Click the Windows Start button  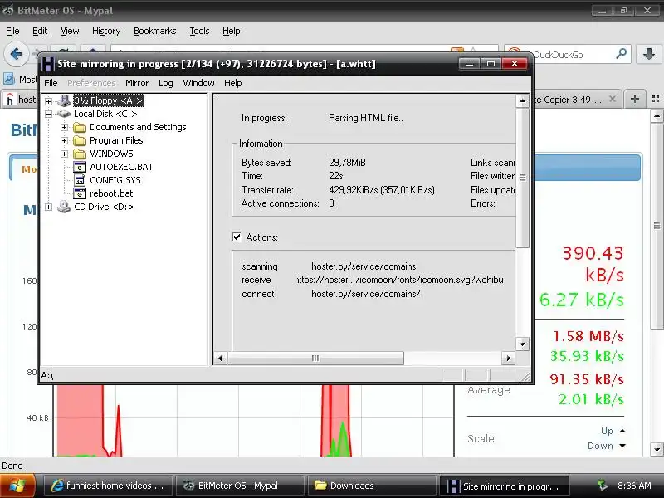coord(17,486)
